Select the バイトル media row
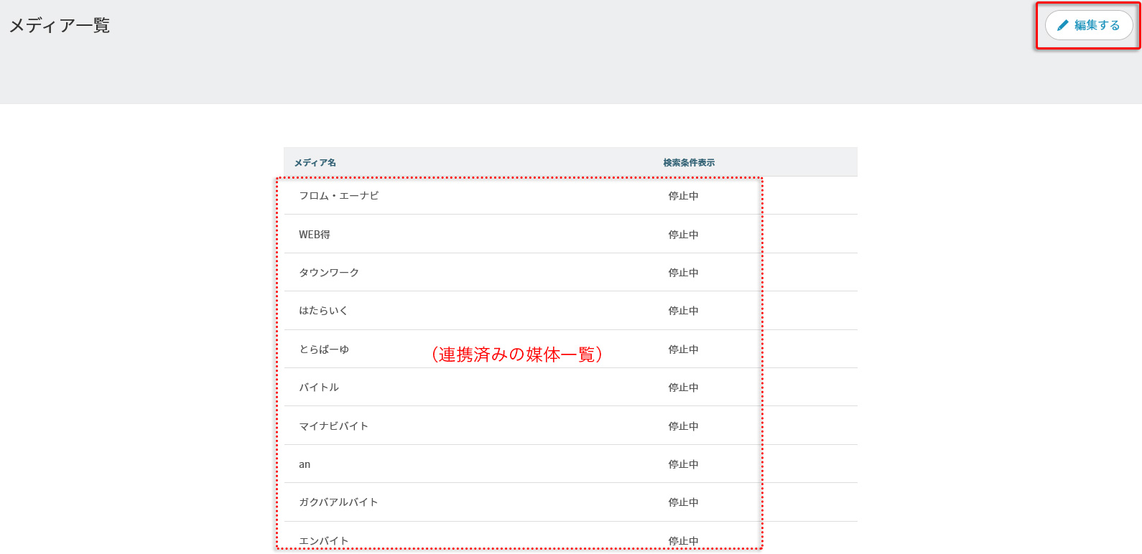The width and height of the screenshot is (1142, 554). pos(319,388)
